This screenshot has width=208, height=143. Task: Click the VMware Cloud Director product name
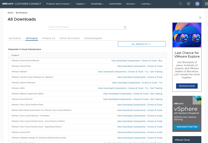[x=22, y=99]
